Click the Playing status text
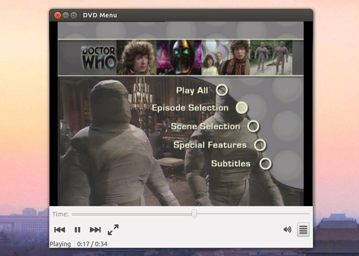The height and width of the screenshot is (256, 359). pyautogui.click(x=60, y=244)
